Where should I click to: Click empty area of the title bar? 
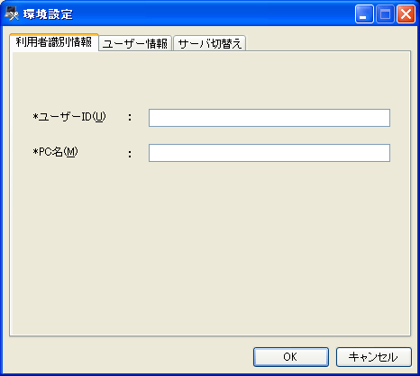pyautogui.click(x=210, y=13)
